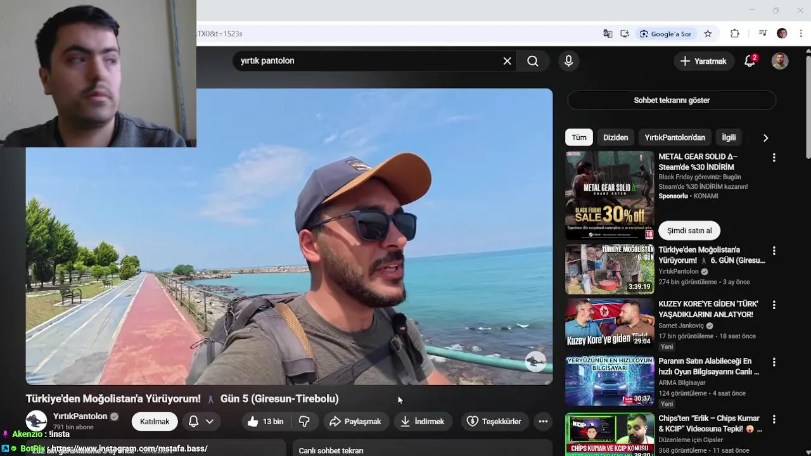The height and width of the screenshot is (456, 811).
Task: Open the Google Translate page icon
Action: click(608, 34)
